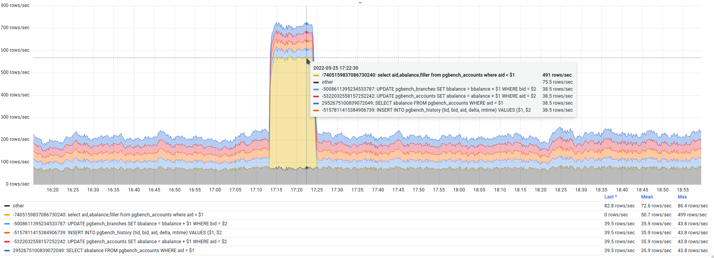Click the '17:00' time axis label
The height and width of the screenshot is (258, 714).
point(215,190)
